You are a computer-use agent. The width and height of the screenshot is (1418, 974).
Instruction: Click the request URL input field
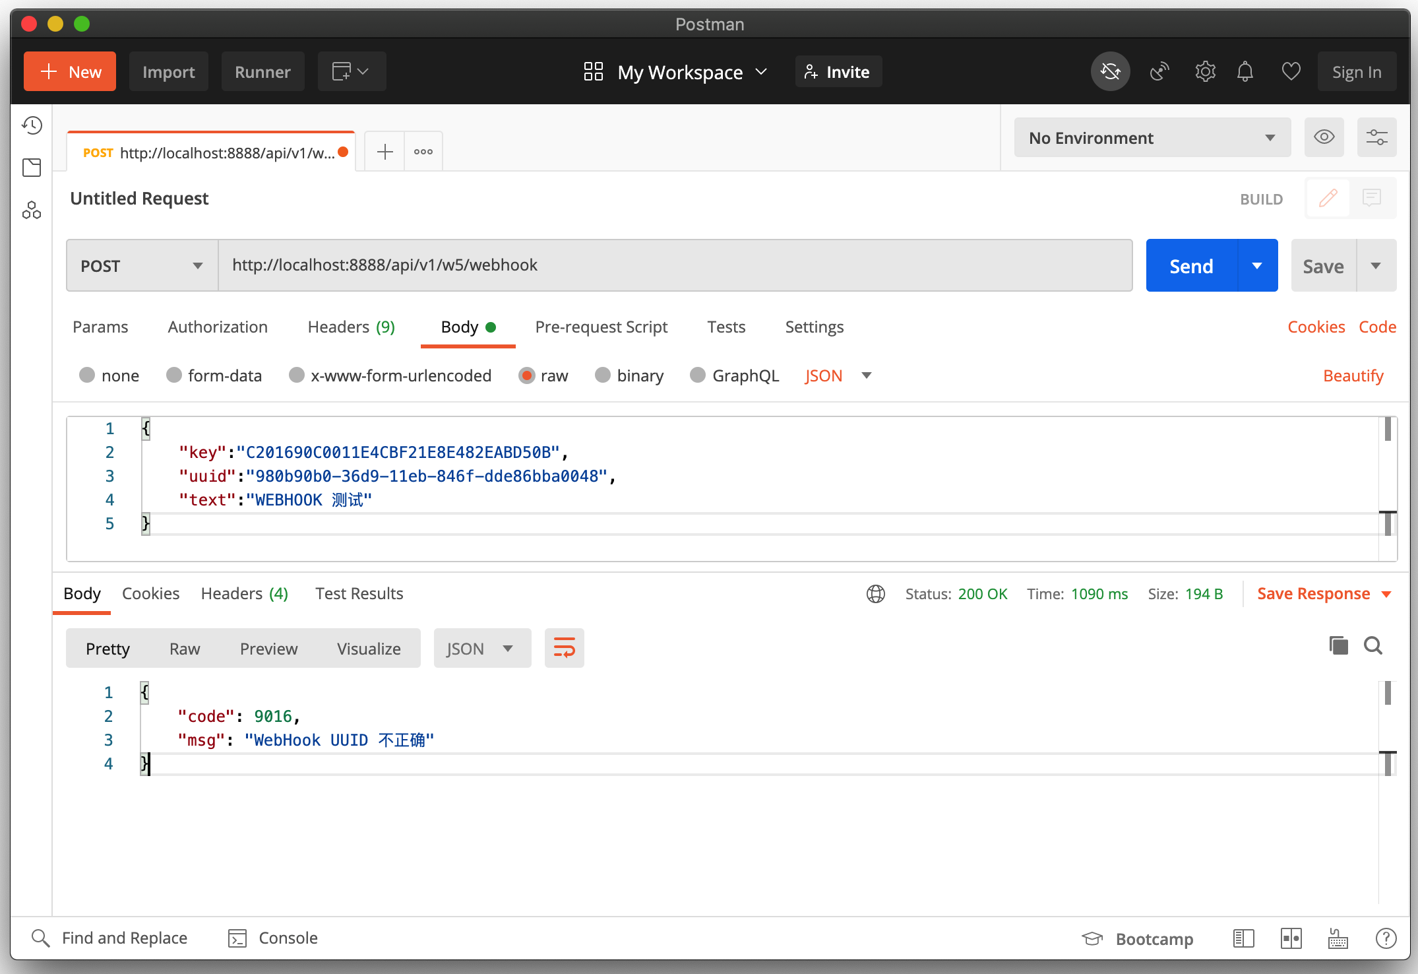coord(674,265)
